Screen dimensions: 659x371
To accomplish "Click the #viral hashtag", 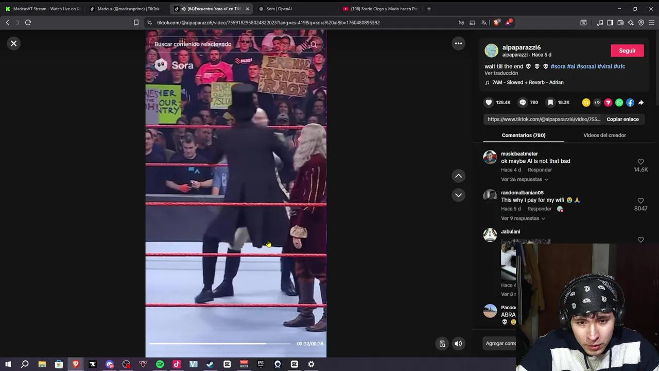I will 604,66.
